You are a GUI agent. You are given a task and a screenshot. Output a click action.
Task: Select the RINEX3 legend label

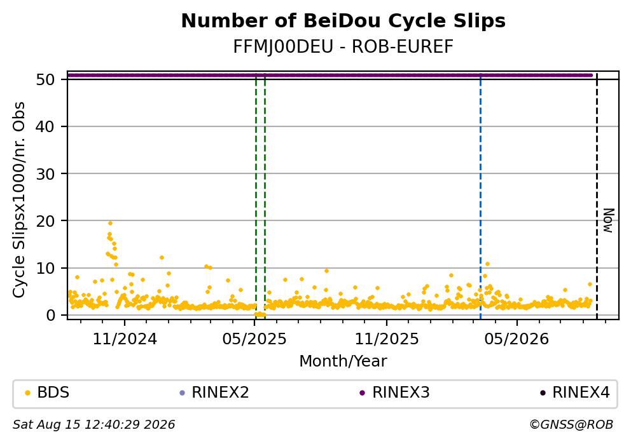pos(401,393)
